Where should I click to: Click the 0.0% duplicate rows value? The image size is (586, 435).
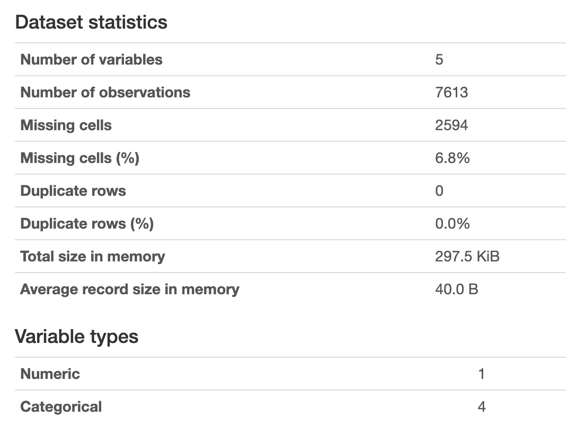452,224
